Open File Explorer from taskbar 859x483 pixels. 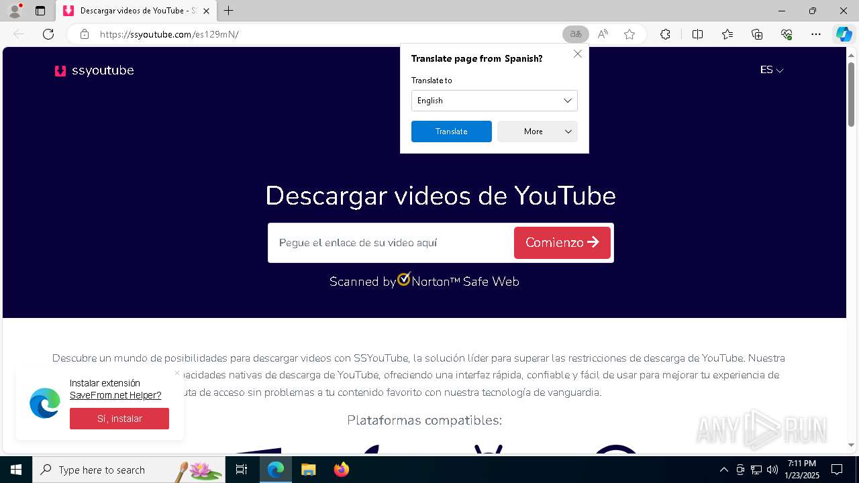coord(309,470)
